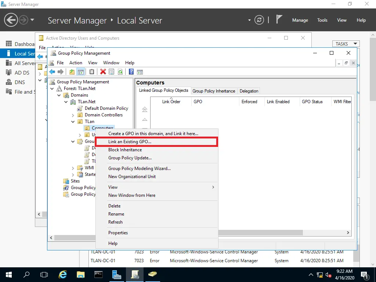Click the properties sheet toolbar icon
Image resolution: width=376 pixels, height=282 pixels.
(112, 72)
